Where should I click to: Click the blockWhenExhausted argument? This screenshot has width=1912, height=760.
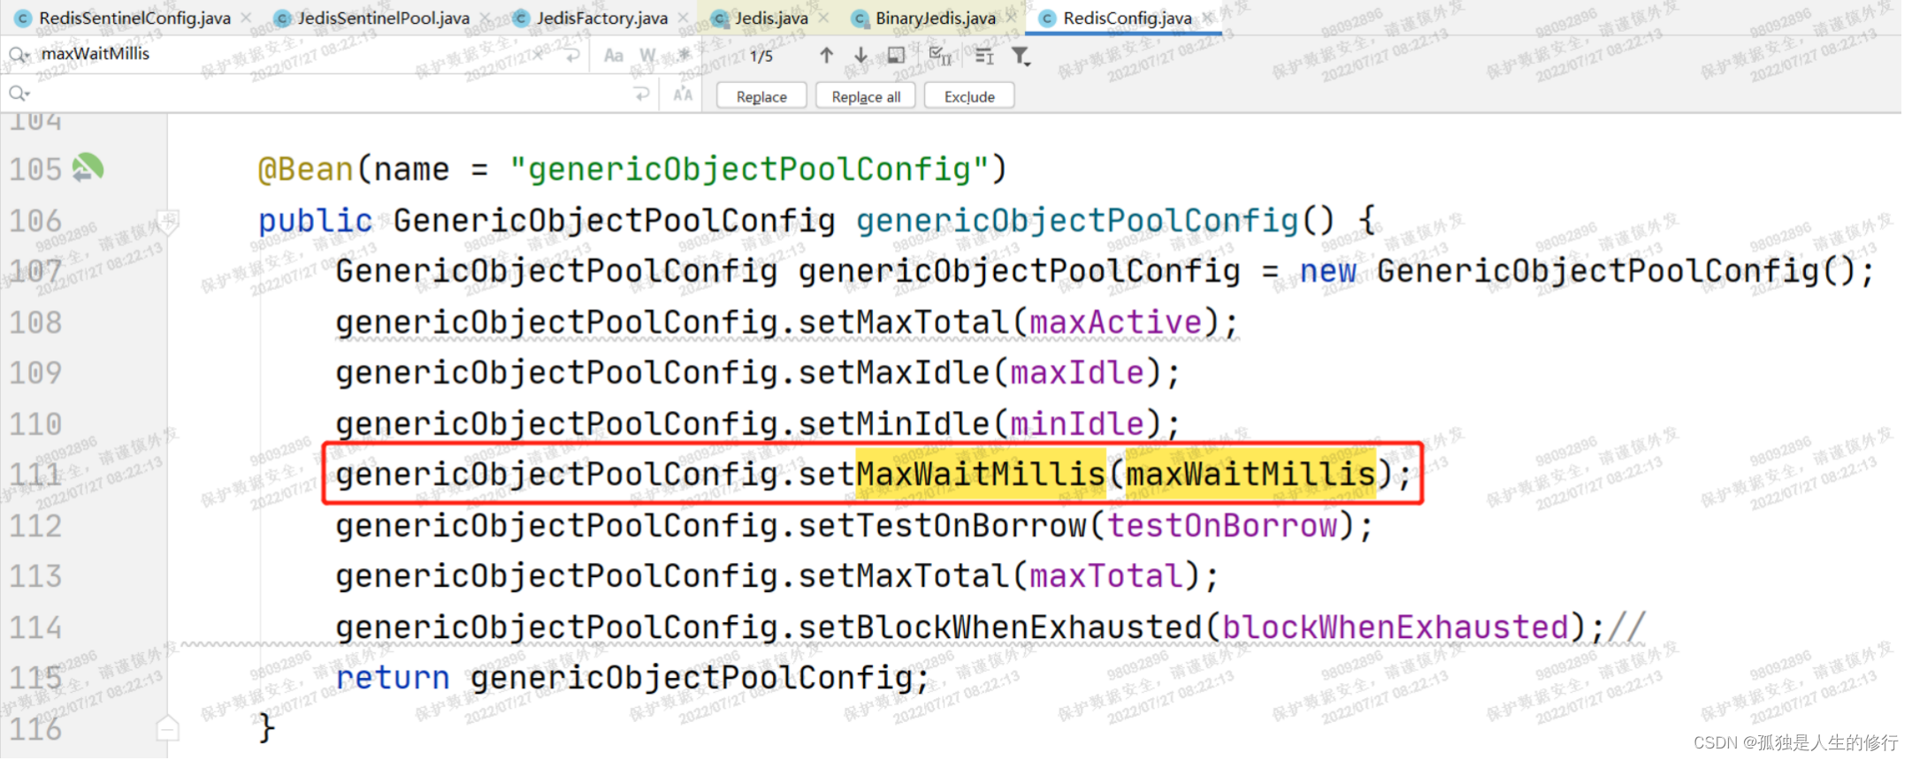(x=1396, y=627)
